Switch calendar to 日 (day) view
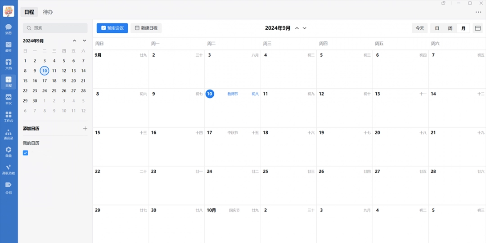 437,28
